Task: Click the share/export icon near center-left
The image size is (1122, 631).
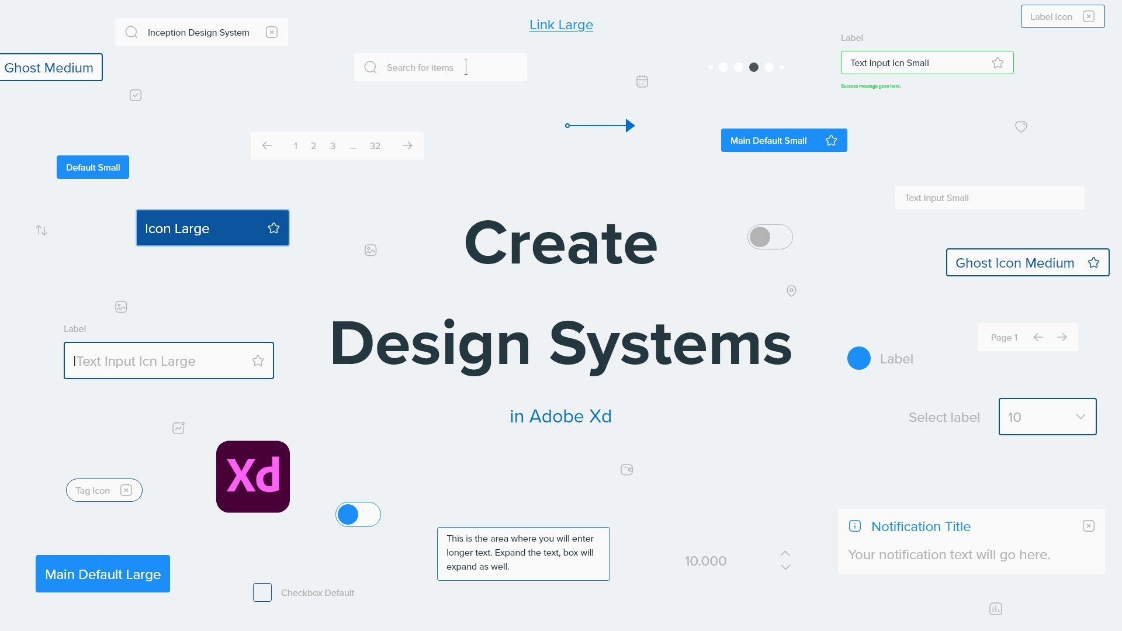Action: coord(179,428)
